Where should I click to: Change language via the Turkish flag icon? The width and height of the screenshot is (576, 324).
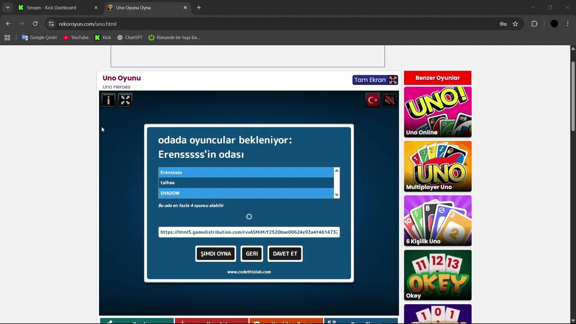(x=373, y=100)
